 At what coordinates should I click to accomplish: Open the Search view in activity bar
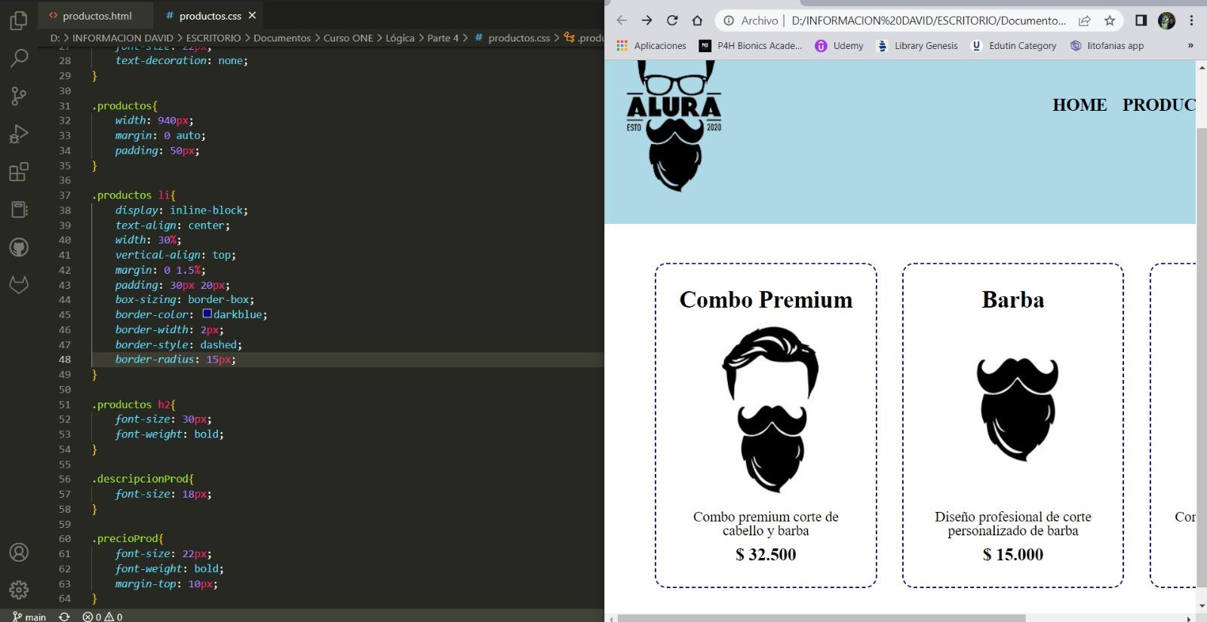click(x=19, y=58)
